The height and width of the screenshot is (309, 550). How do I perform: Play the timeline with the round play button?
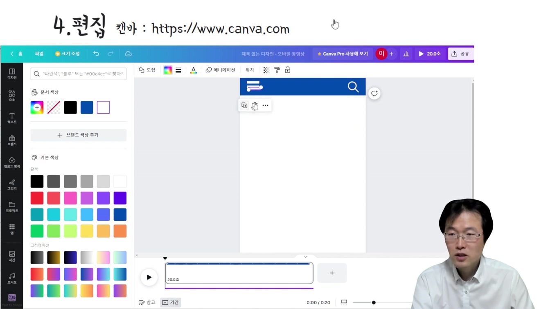(x=149, y=277)
